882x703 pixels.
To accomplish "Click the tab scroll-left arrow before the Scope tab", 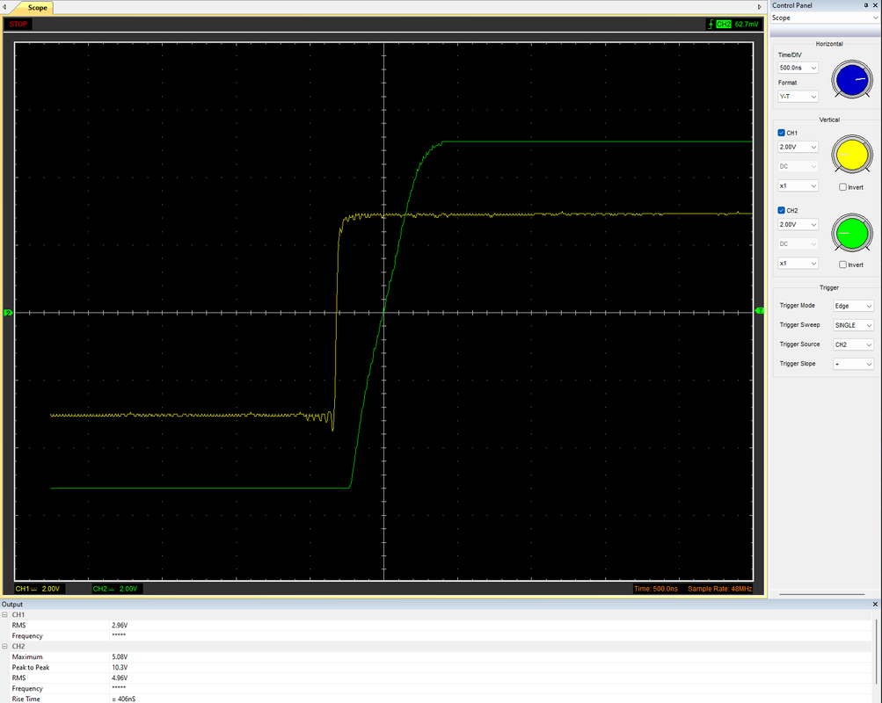I will (4, 7).
